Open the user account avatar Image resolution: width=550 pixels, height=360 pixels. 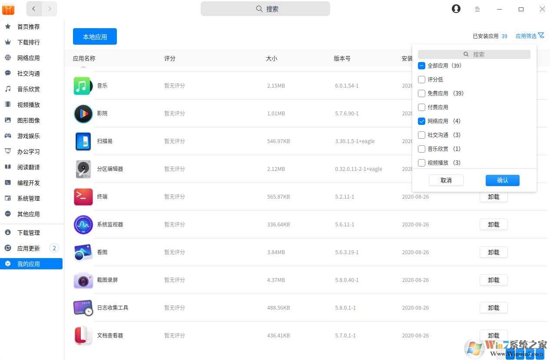tap(456, 8)
